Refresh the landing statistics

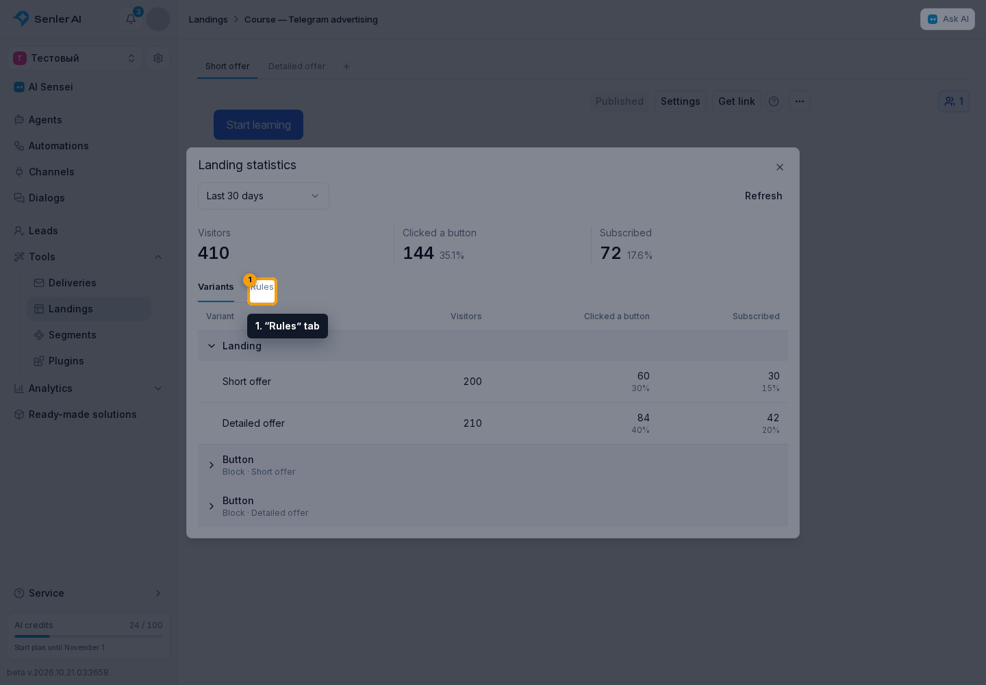(763, 196)
